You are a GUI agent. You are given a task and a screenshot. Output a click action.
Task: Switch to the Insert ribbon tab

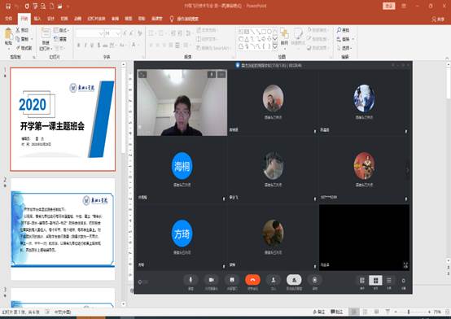coord(37,19)
